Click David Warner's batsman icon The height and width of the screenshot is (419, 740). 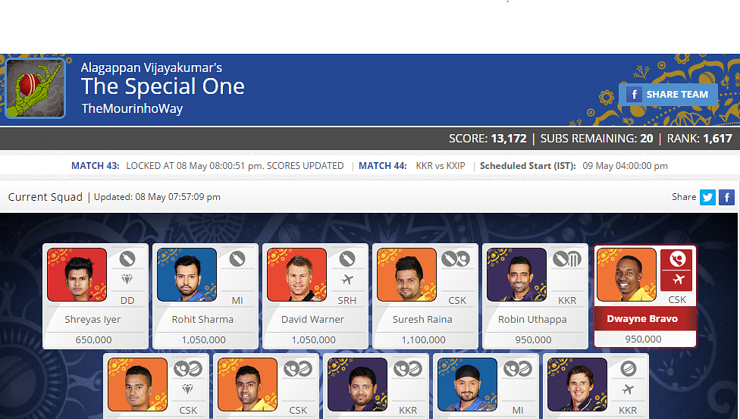347,258
